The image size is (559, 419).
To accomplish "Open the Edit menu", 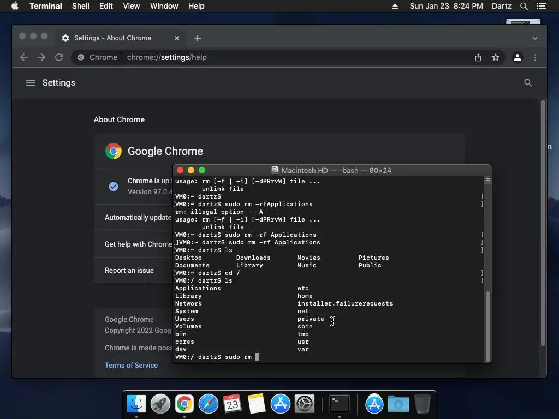I will [x=106, y=6].
